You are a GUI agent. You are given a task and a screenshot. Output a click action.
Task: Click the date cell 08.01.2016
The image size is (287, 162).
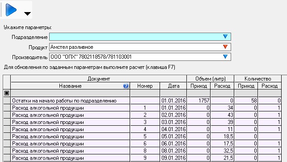[x=173, y=151]
